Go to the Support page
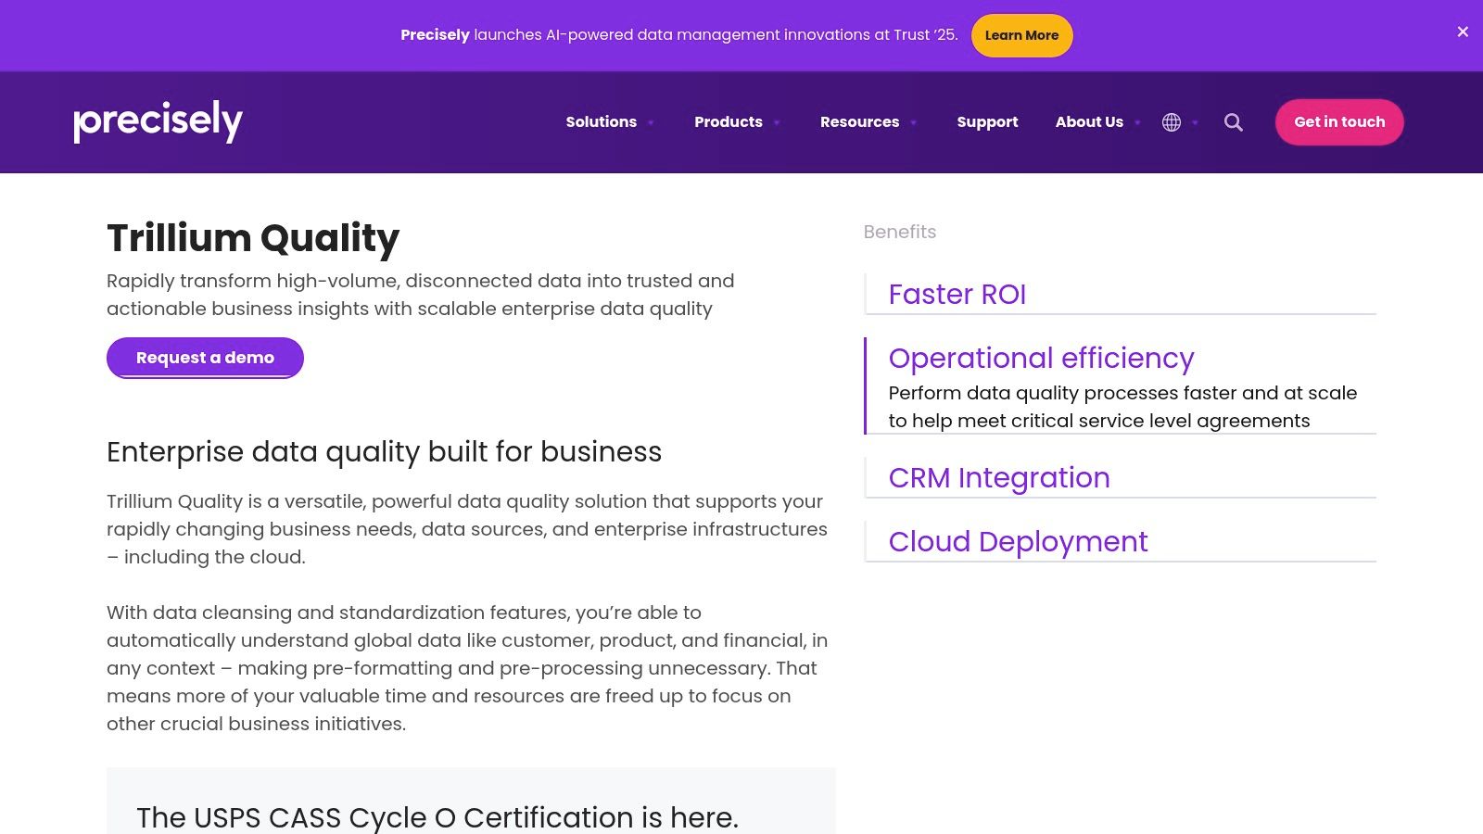This screenshot has height=834, width=1483. (987, 121)
